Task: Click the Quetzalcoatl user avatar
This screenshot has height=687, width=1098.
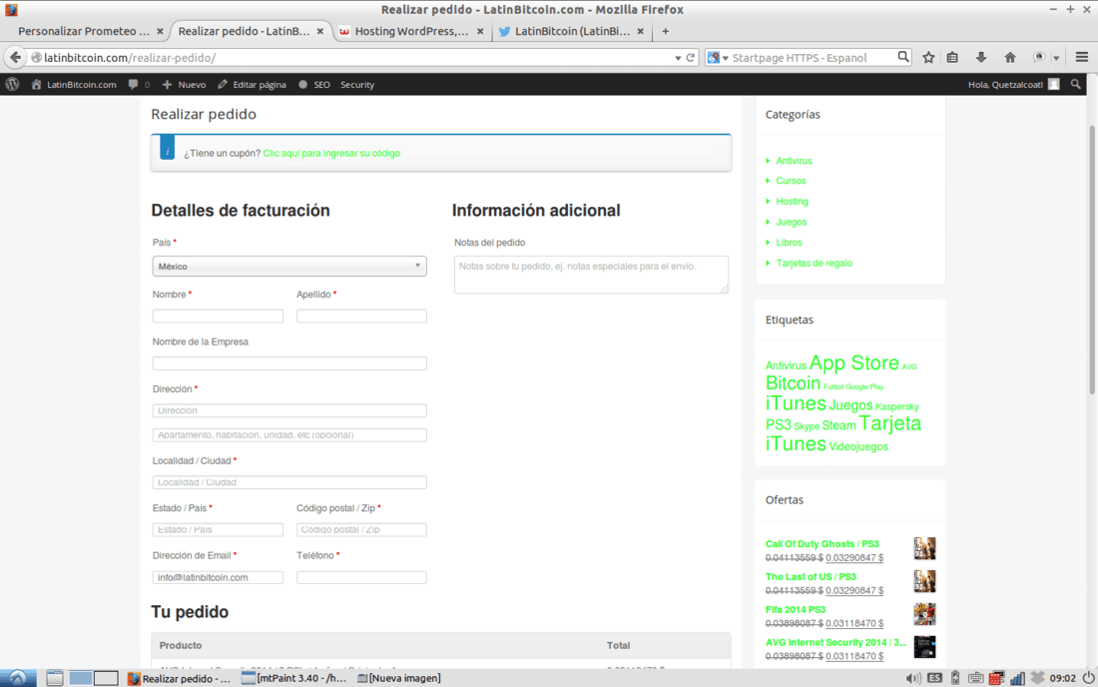Action: 1054,84
